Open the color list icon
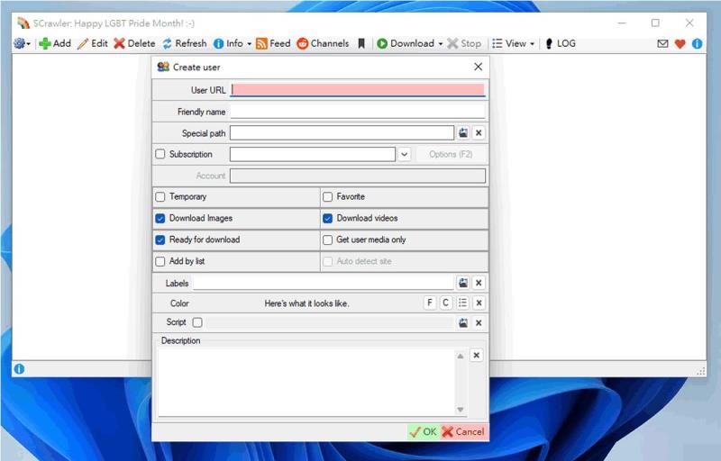This screenshot has width=721, height=461. point(462,303)
